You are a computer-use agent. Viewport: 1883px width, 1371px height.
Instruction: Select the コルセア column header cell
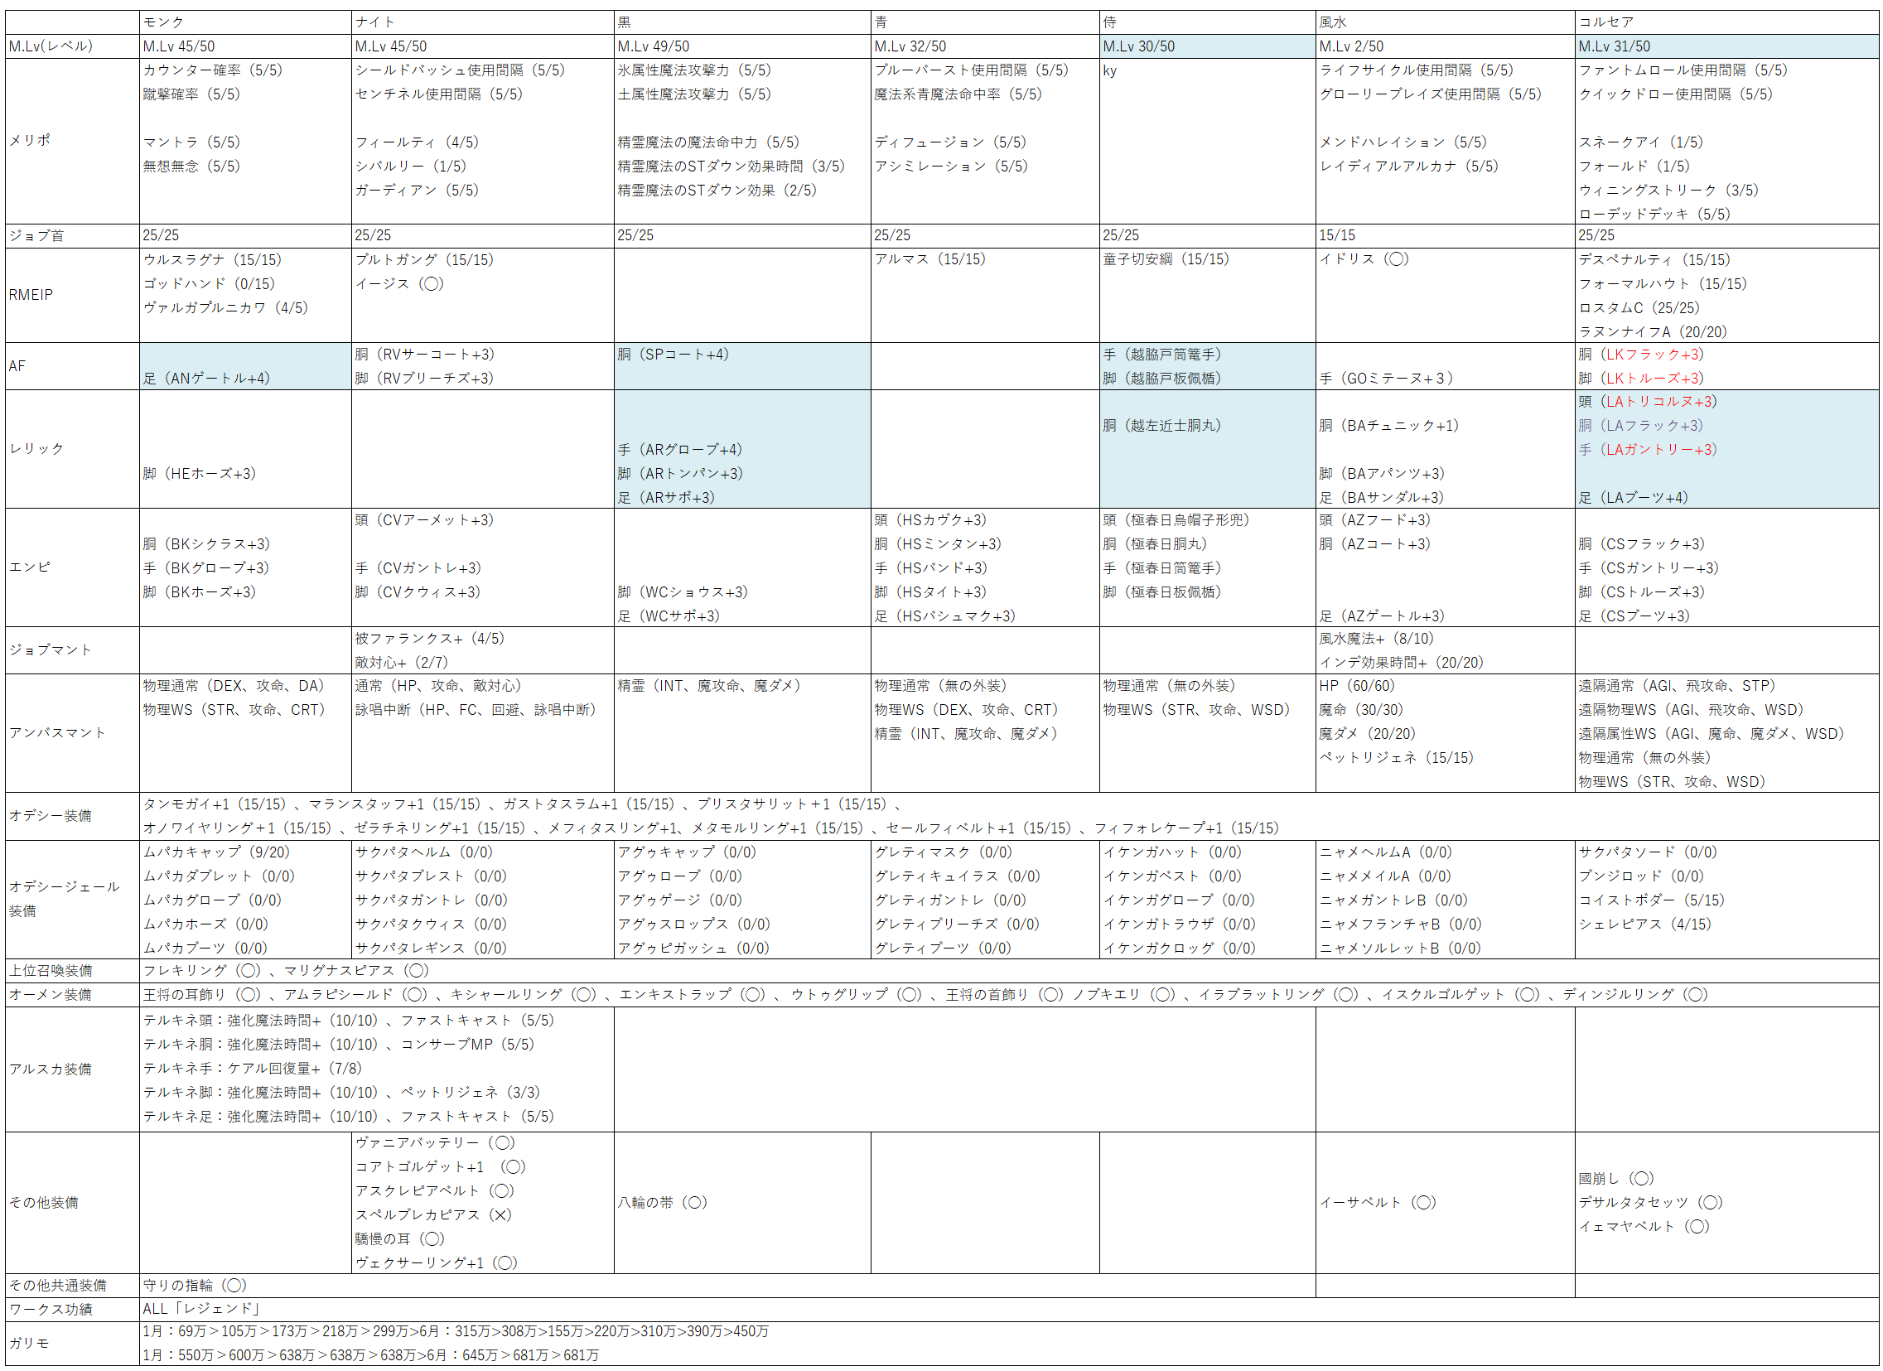click(1605, 22)
